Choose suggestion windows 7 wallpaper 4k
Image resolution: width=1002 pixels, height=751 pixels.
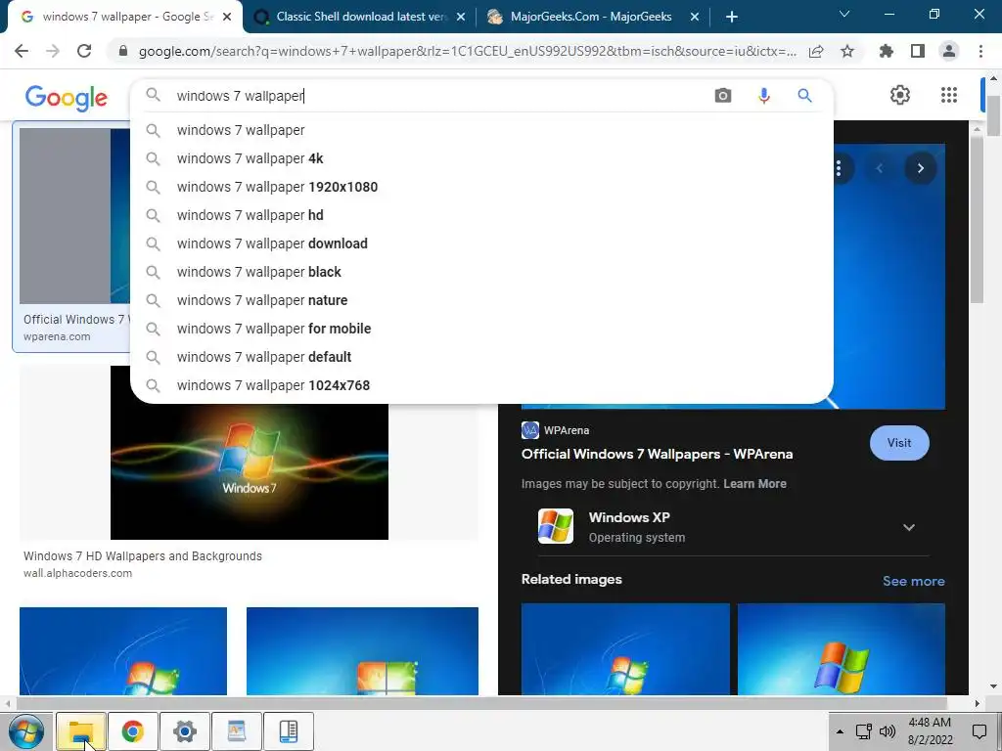(x=481, y=158)
